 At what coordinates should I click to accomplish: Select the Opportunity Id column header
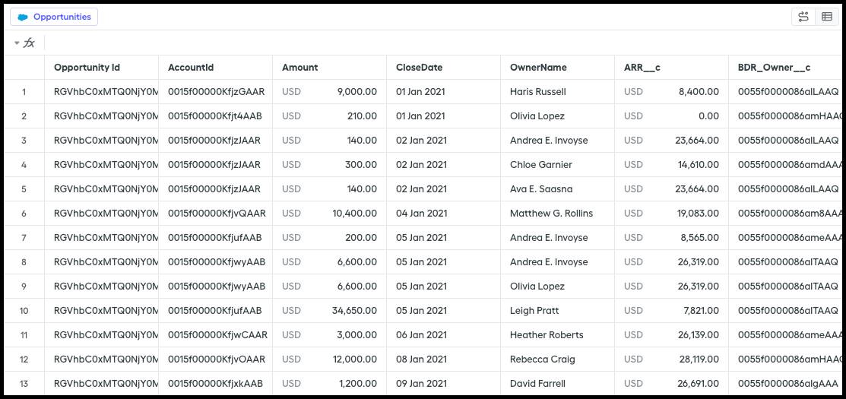coord(101,68)
